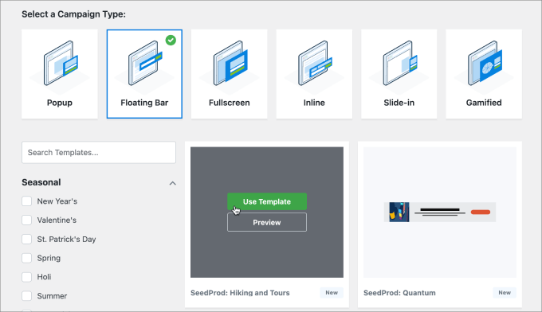Viewport: 542px width, 312px height.
Task: Click the green checkmark on Floating Bar
Action: pos(171,40)
